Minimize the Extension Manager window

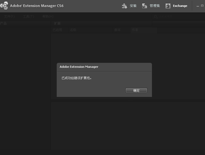point(198,6)
